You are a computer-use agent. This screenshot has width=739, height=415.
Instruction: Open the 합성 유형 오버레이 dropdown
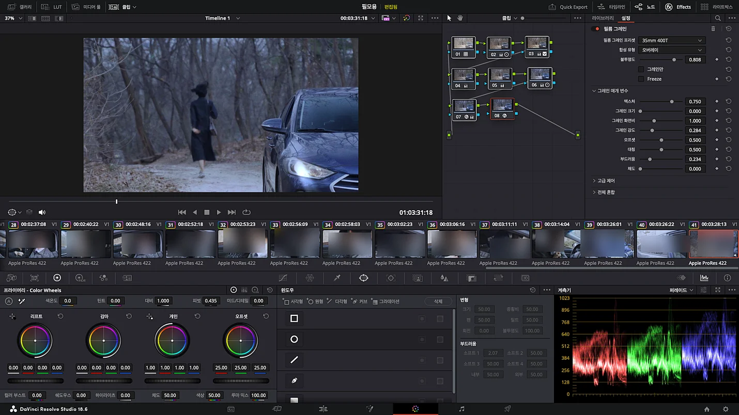(671, 50)
